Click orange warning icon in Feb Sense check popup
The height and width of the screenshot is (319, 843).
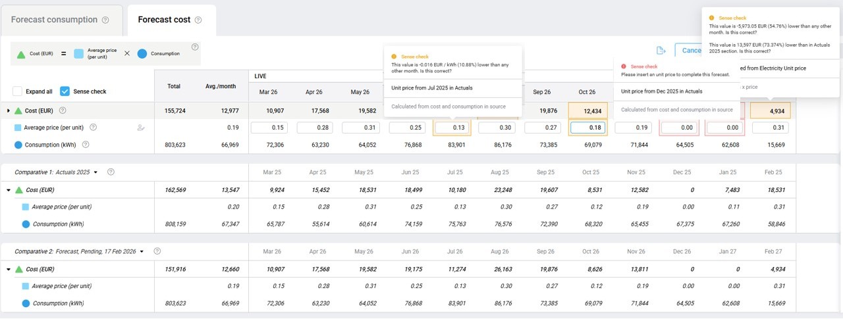click(x=712, y=18)
